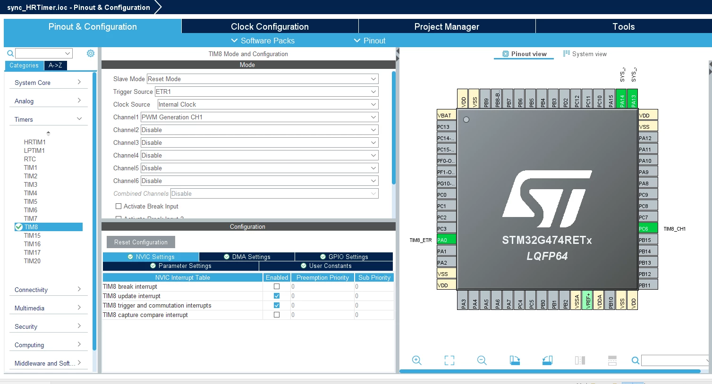712x384 pixels.
Task: Switch to System view
Action: (585, 54)
